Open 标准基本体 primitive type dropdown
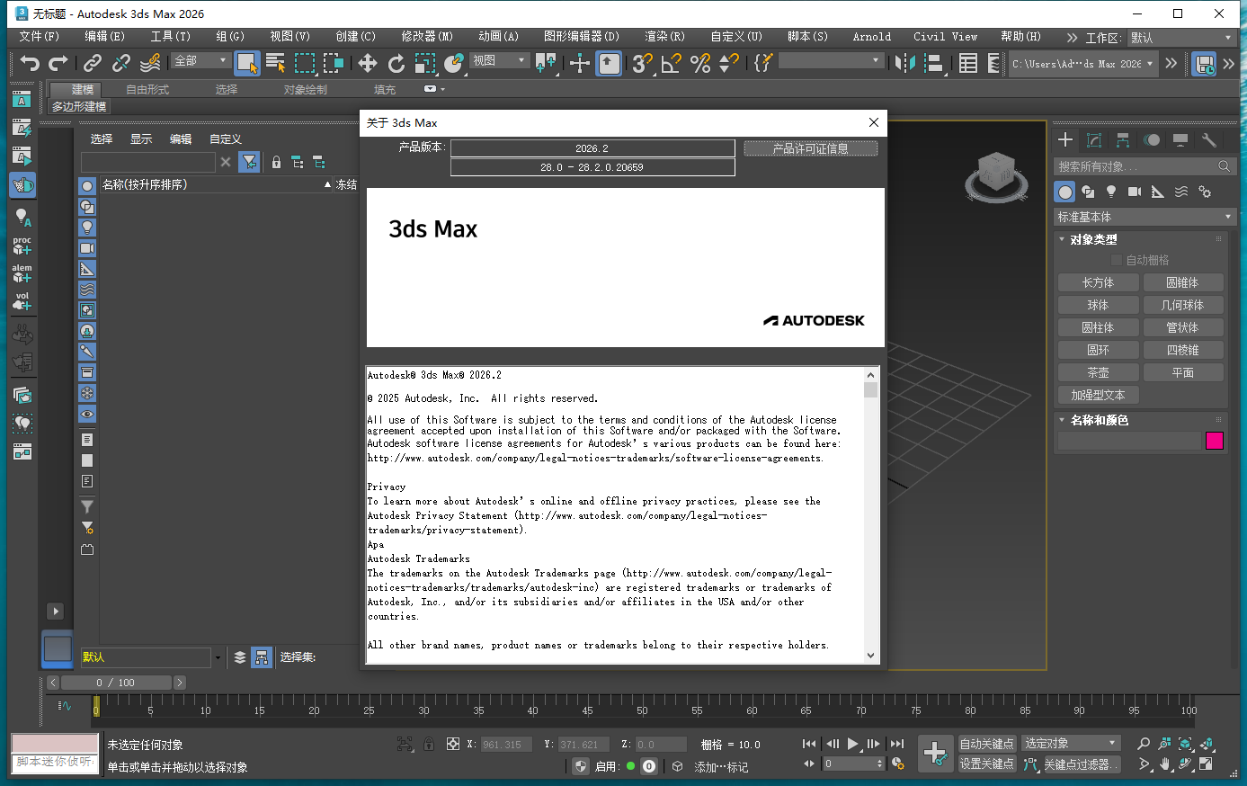The width and height of the screenshot is (1247, 786). point(1145,217)
